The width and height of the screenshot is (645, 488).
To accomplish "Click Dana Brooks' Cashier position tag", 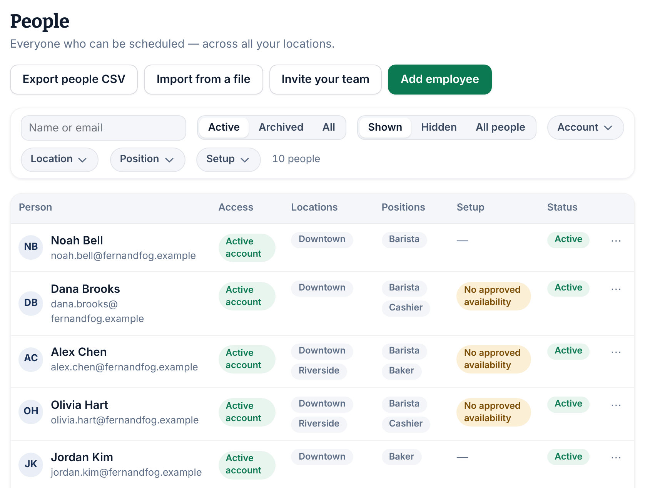I will click(x=406, y=308).
